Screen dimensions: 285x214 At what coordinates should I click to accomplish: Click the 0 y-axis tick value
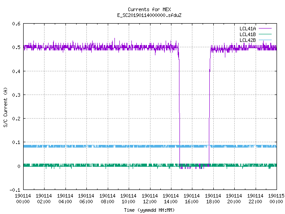[19, 166]
